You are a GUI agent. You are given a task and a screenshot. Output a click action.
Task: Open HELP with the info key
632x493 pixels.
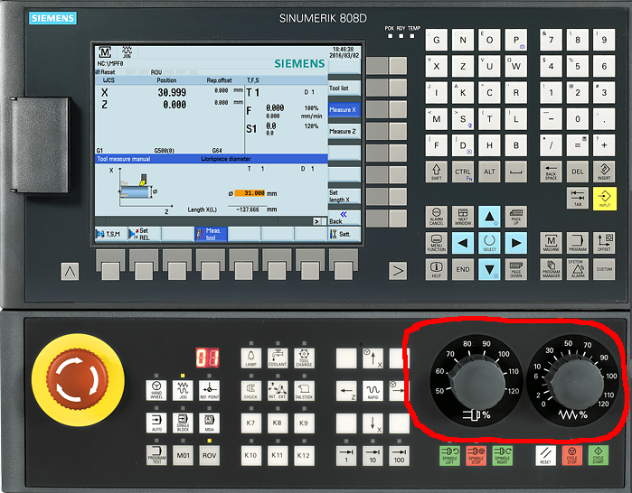point(436,269)
